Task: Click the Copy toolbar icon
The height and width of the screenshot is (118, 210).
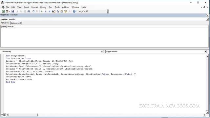Action: click(x=21, y=11)
